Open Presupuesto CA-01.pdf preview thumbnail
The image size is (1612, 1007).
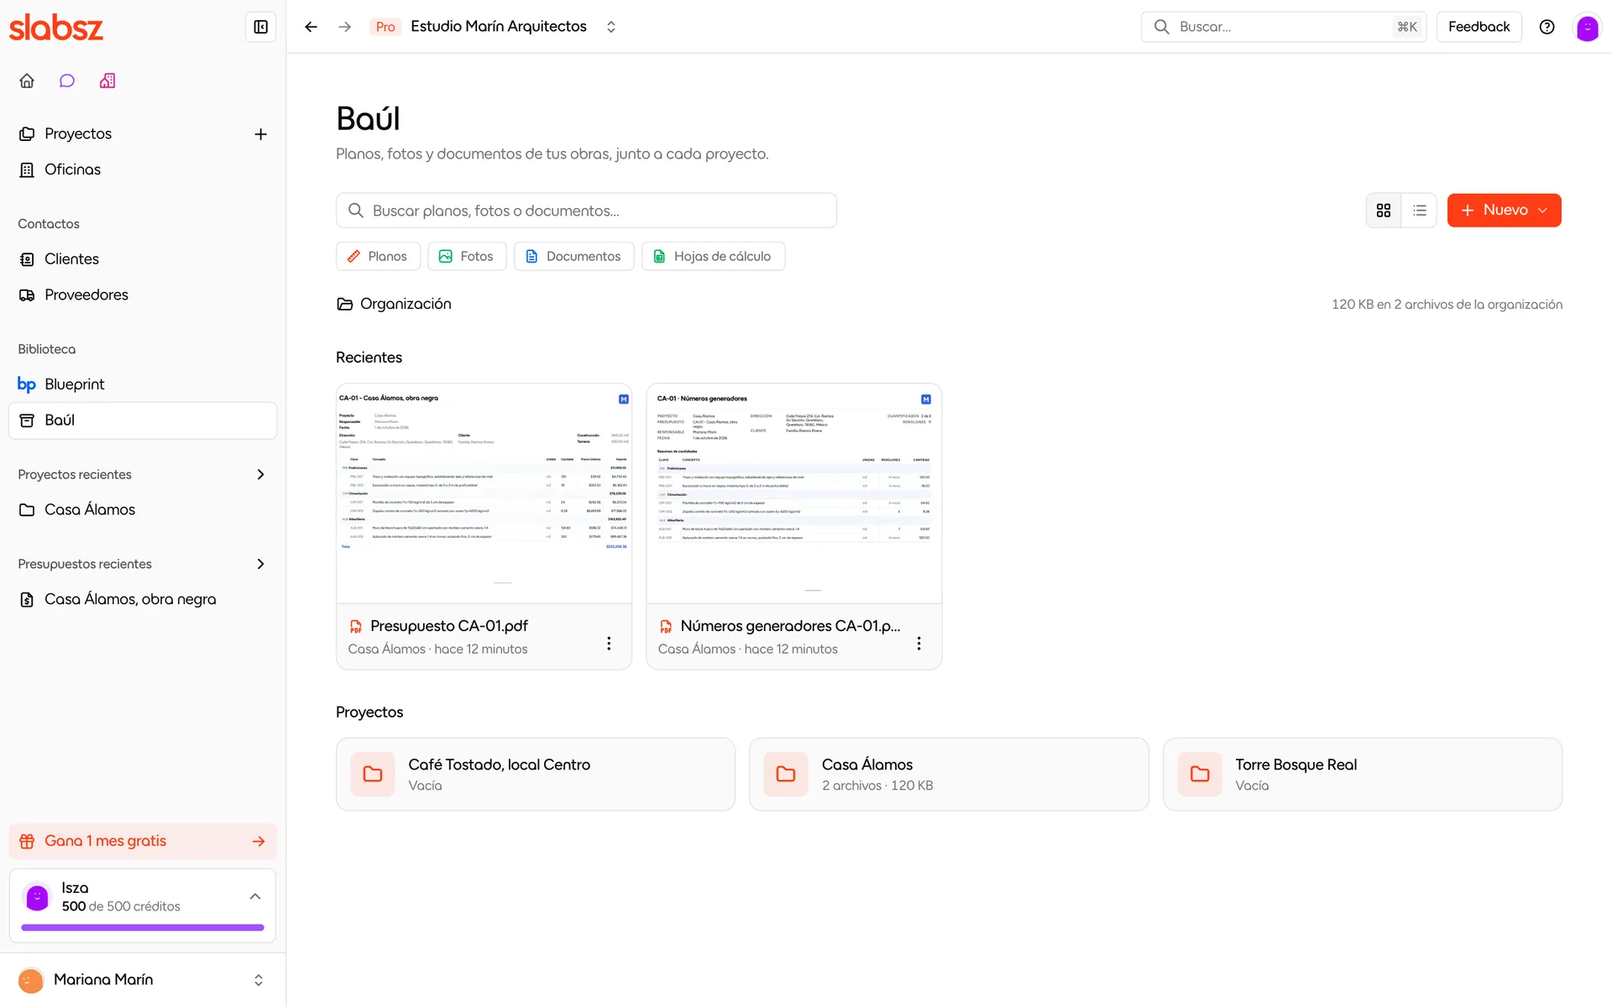tap(484, 493)
